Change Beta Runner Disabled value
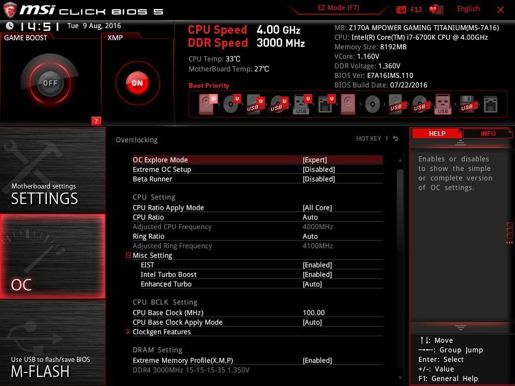 (x=257, y=179)
